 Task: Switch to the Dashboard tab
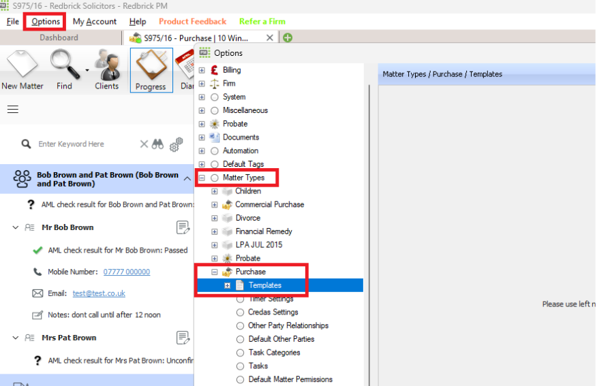click(x=59, y=37)
